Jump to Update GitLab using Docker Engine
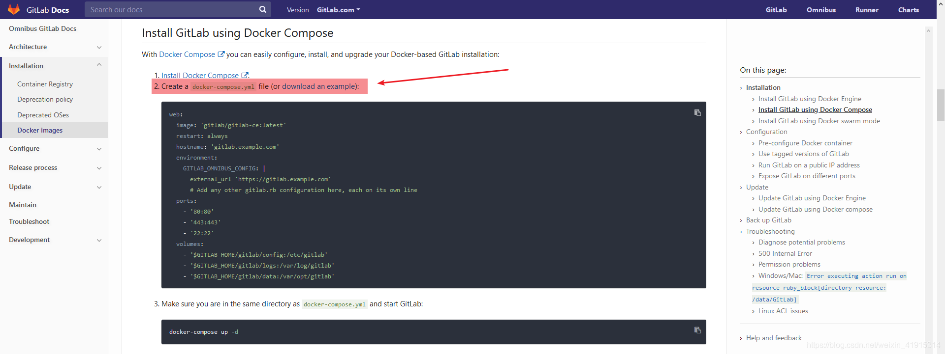 pos(812,198)
